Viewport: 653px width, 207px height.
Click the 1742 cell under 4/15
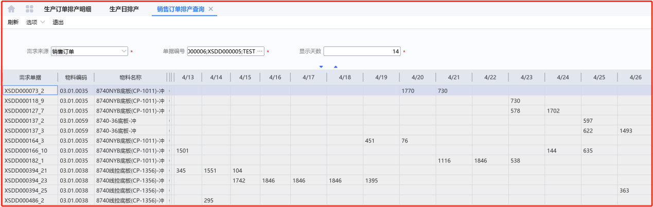pos(245,180)
